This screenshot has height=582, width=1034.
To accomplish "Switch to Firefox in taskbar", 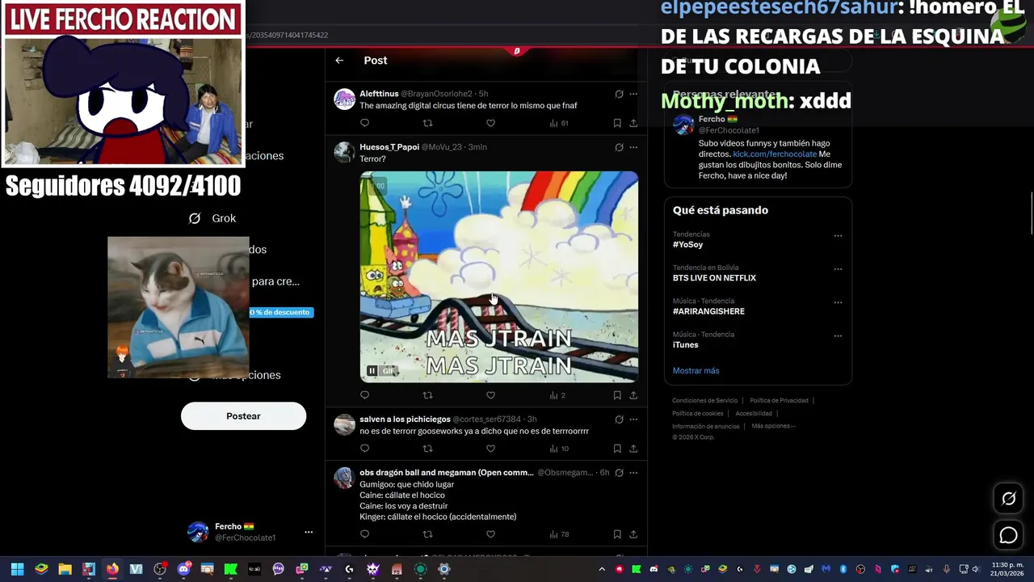I will (x=112, y=569).
